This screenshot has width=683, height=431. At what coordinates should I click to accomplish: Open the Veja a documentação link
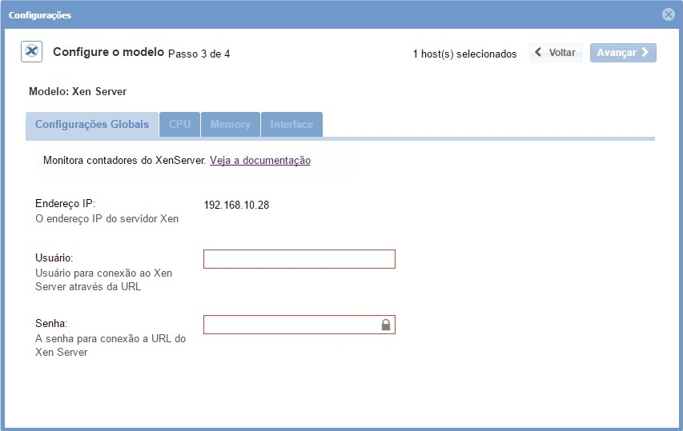(260, 161)
